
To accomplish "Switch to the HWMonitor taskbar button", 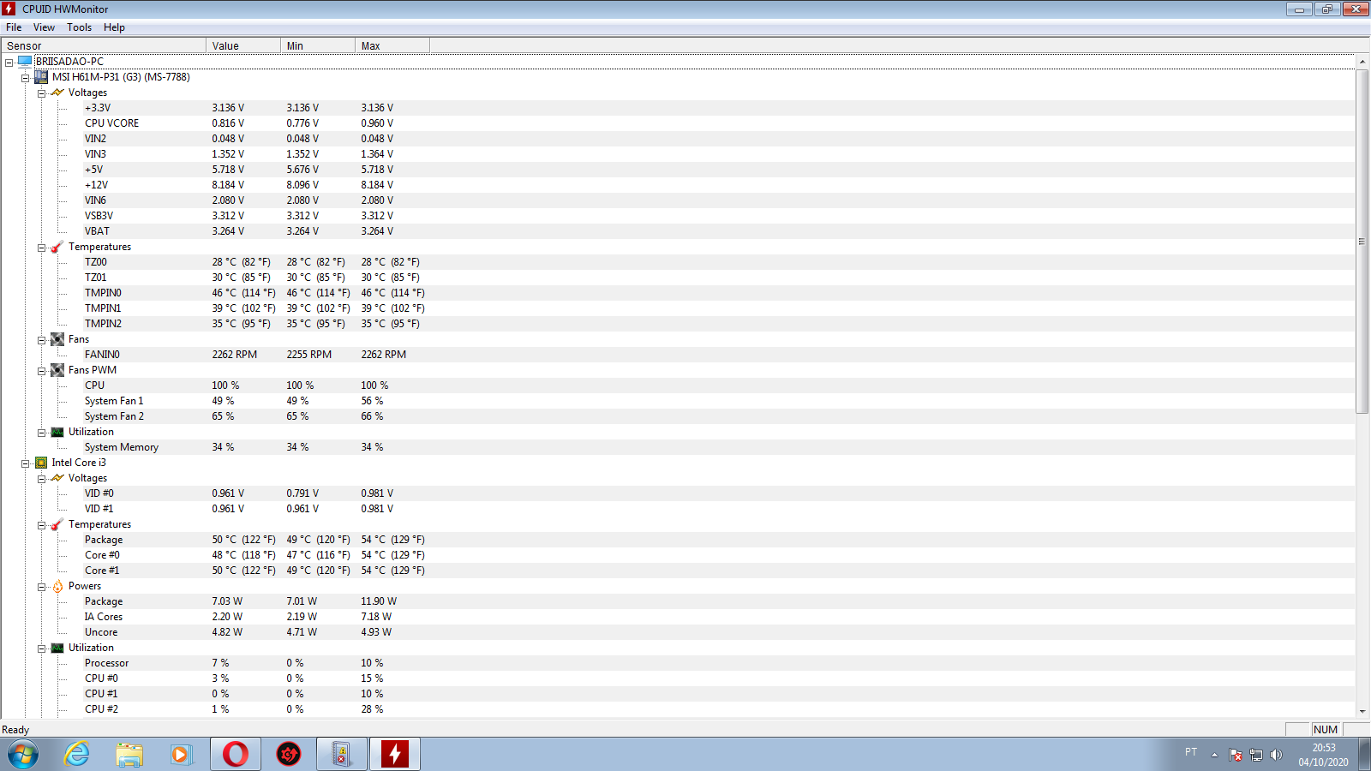I will tap(395, 755).
